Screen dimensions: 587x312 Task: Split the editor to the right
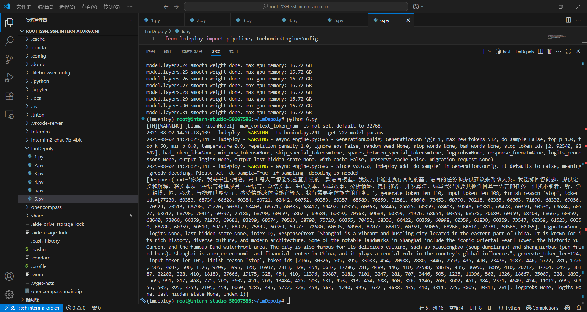coord(568,20)
